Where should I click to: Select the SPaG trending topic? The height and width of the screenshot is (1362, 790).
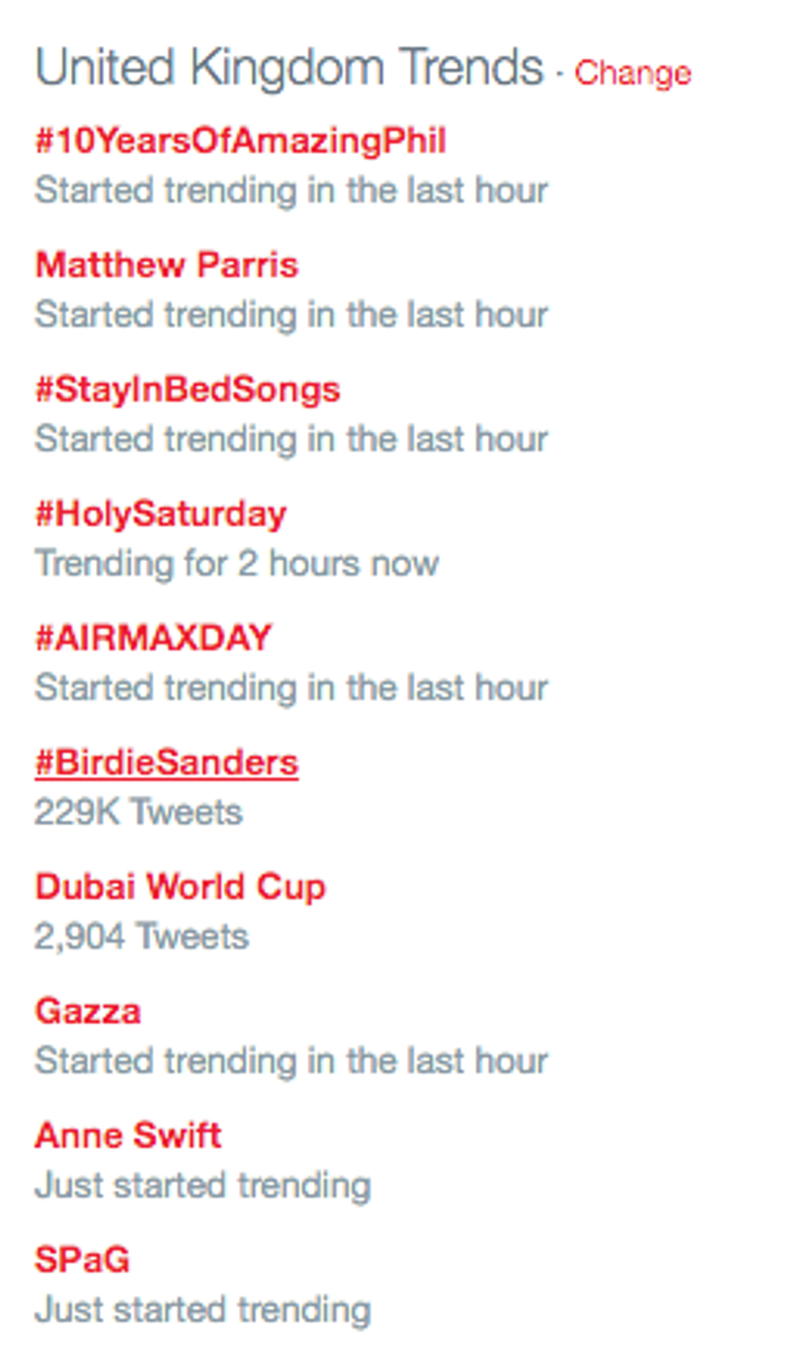click(82, 1260)
